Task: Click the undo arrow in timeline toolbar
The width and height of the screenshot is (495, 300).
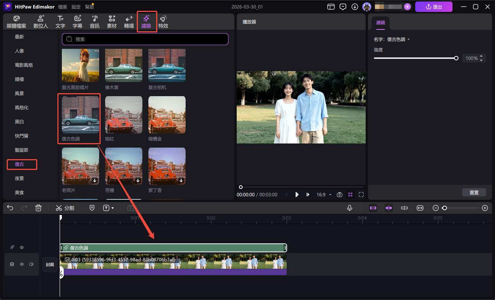Action: pos(10,208)
